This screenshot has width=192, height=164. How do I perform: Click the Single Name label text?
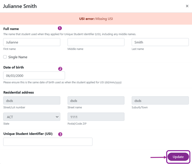tap(18, 57)
